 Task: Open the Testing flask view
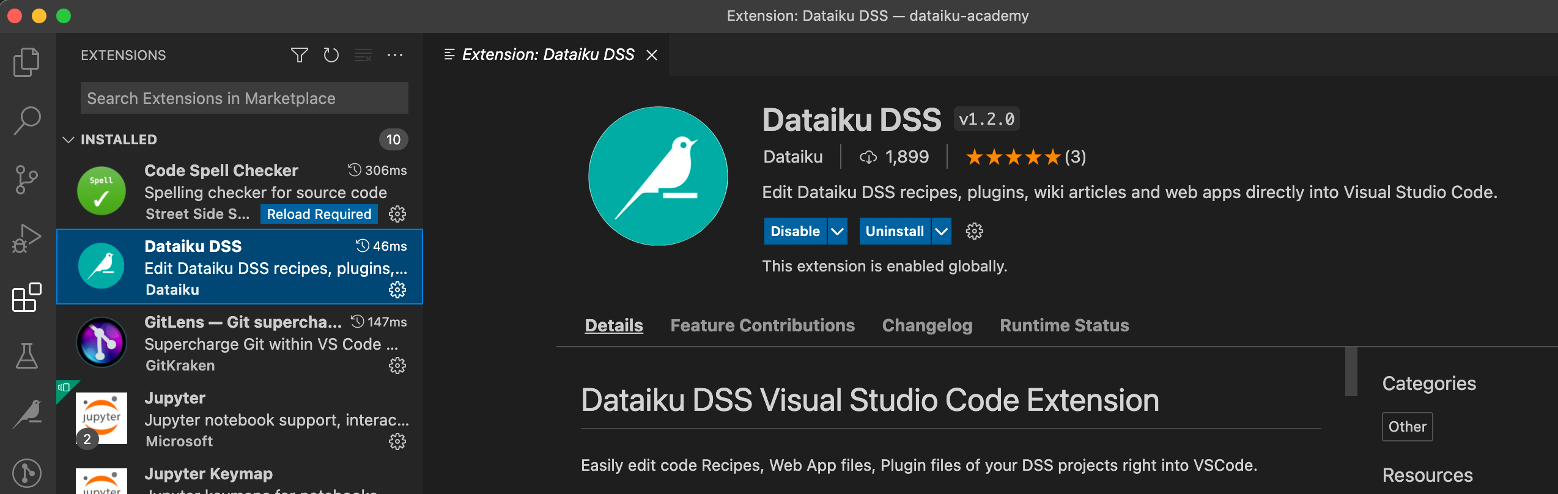(27, 356)
